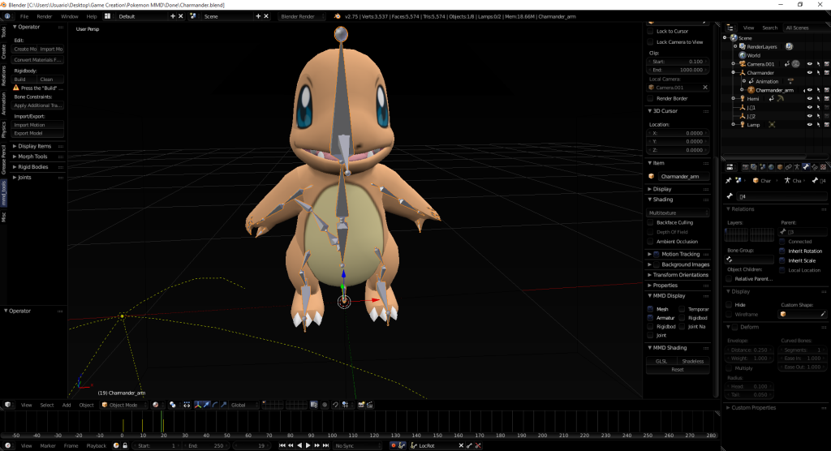Hide the Lamp object via eye icon
The width and height of the screenshot is (831, 451).
[x=809, y=125]
